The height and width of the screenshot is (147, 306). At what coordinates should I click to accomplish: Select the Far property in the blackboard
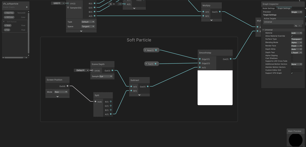coord(7,30)
